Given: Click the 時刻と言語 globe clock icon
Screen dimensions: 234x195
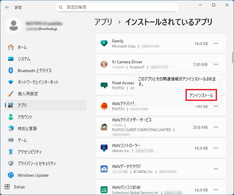Looking at the screenshot, I should [x=11, y=129].
